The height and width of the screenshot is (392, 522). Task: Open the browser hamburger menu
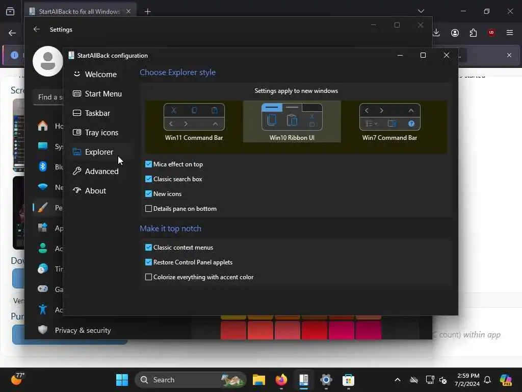point(510,33)
